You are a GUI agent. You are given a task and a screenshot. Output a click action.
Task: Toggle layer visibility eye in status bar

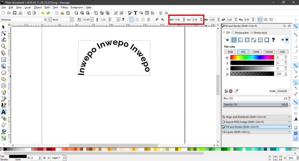44,158
